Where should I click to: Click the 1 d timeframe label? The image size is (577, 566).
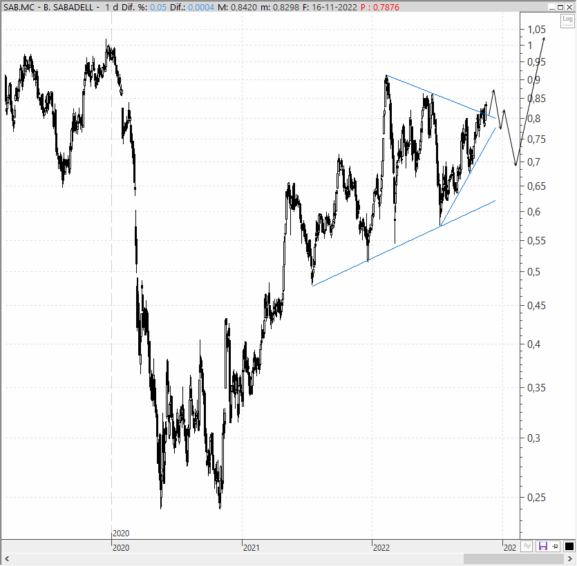[111, 8]
